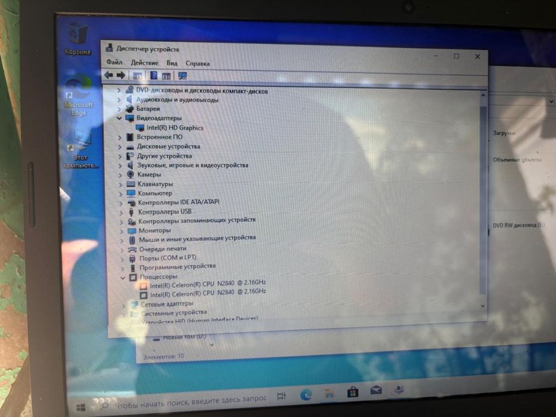
Task: Click the Компьютер category icon
Action: tap(131, 193)
